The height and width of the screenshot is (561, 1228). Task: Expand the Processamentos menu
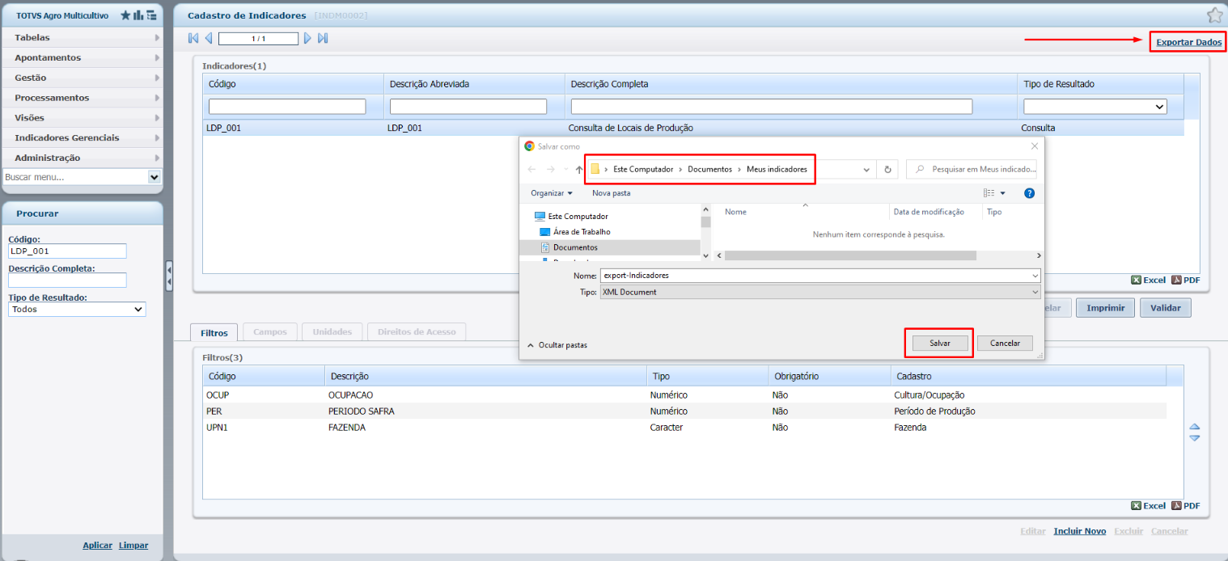click(x=82, y=98)
